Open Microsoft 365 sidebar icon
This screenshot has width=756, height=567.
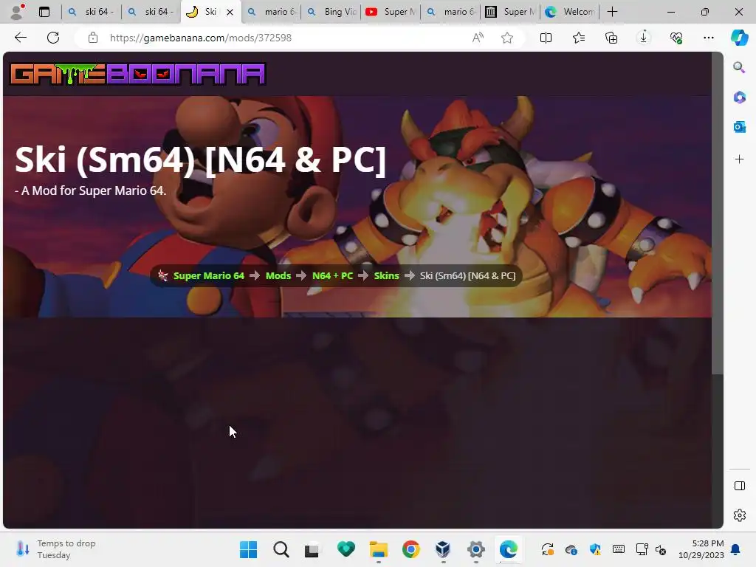(739, 97)
